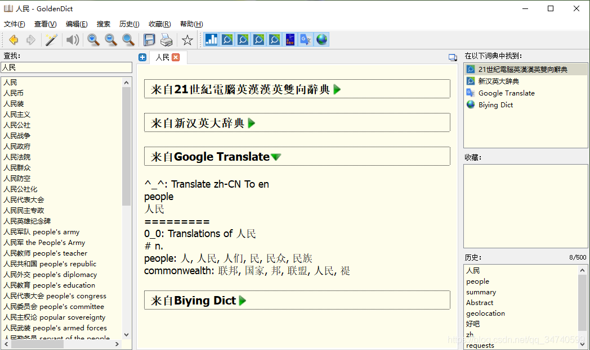Select 人民英雄纪念碑 in the word list
The height and width of the screenshot is (350, 590).
click(x=27, y=221)
